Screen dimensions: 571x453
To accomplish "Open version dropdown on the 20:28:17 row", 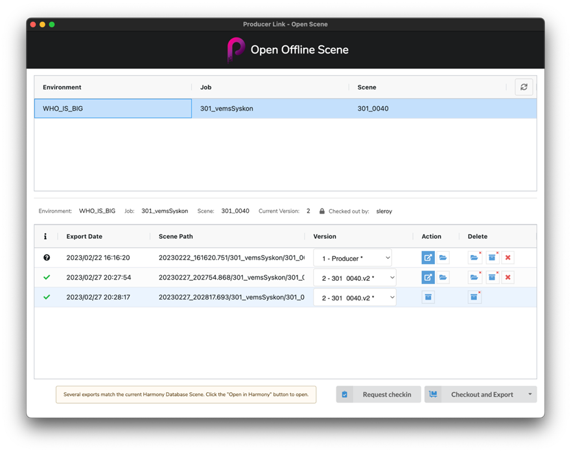I will pos(355,298).
